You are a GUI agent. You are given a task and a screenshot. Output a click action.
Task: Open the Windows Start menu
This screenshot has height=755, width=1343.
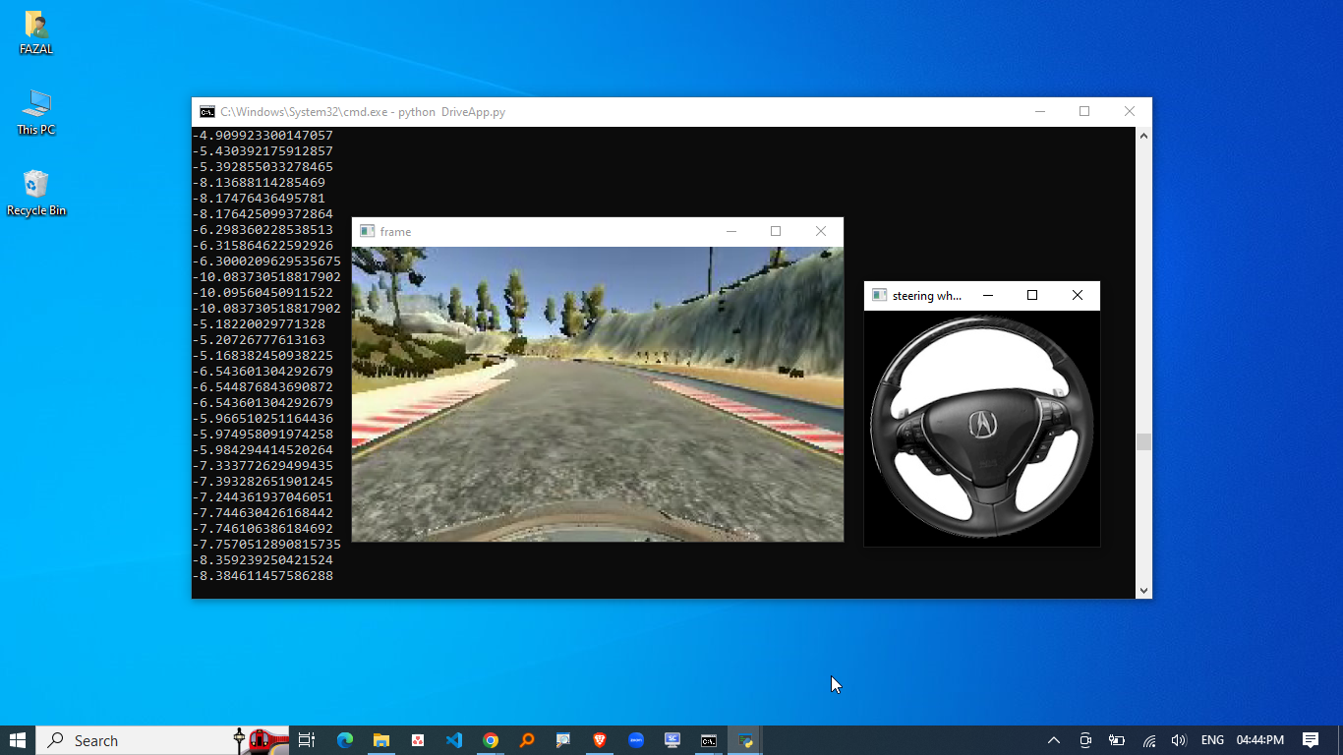click(x=18, y=740)
